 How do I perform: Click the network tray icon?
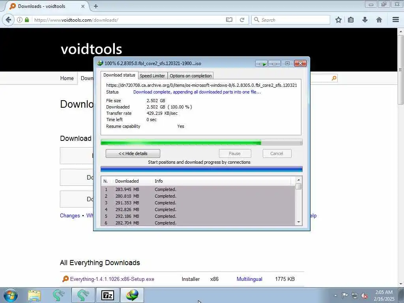pos(355,296)
